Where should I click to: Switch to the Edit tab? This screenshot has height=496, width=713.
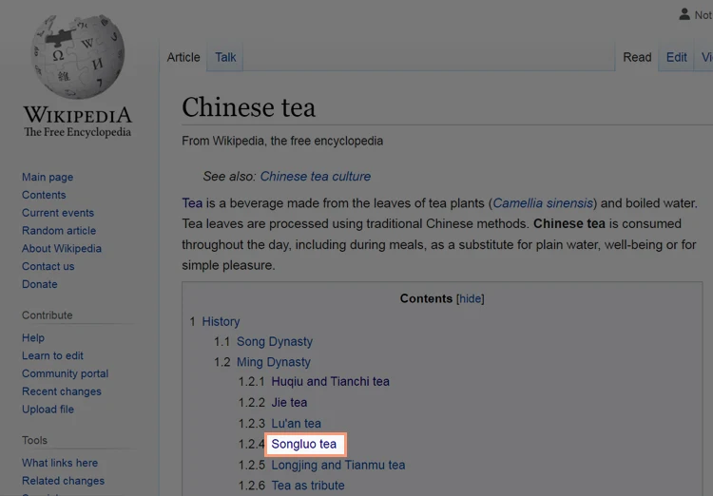tap(676, 57)
